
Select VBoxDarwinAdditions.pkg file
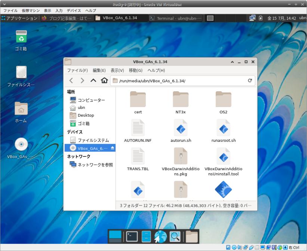[x=181, y=162]
